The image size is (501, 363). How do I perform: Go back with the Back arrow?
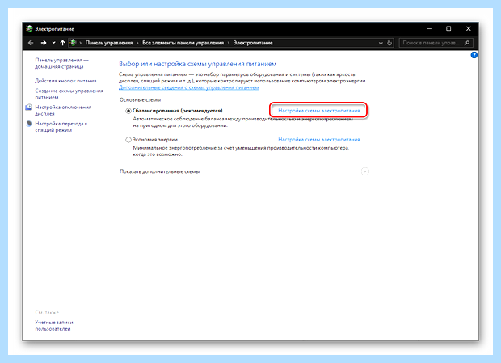tap(31, 43)
